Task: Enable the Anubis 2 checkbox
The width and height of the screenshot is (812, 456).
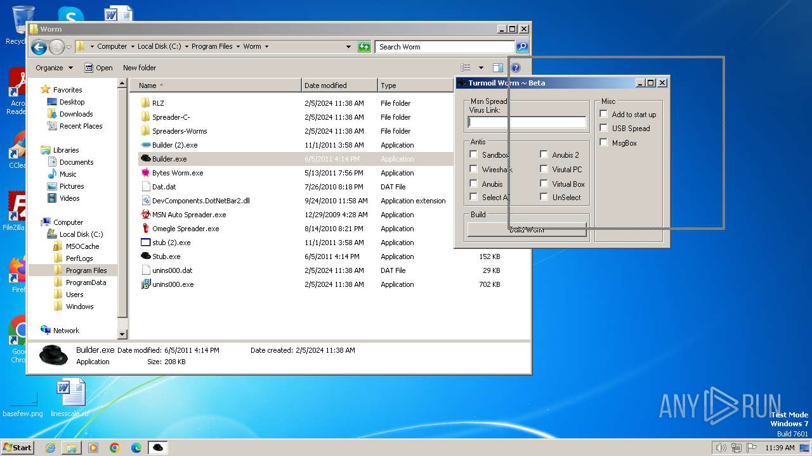Action: pyautogui.click(x=544, y=155)
